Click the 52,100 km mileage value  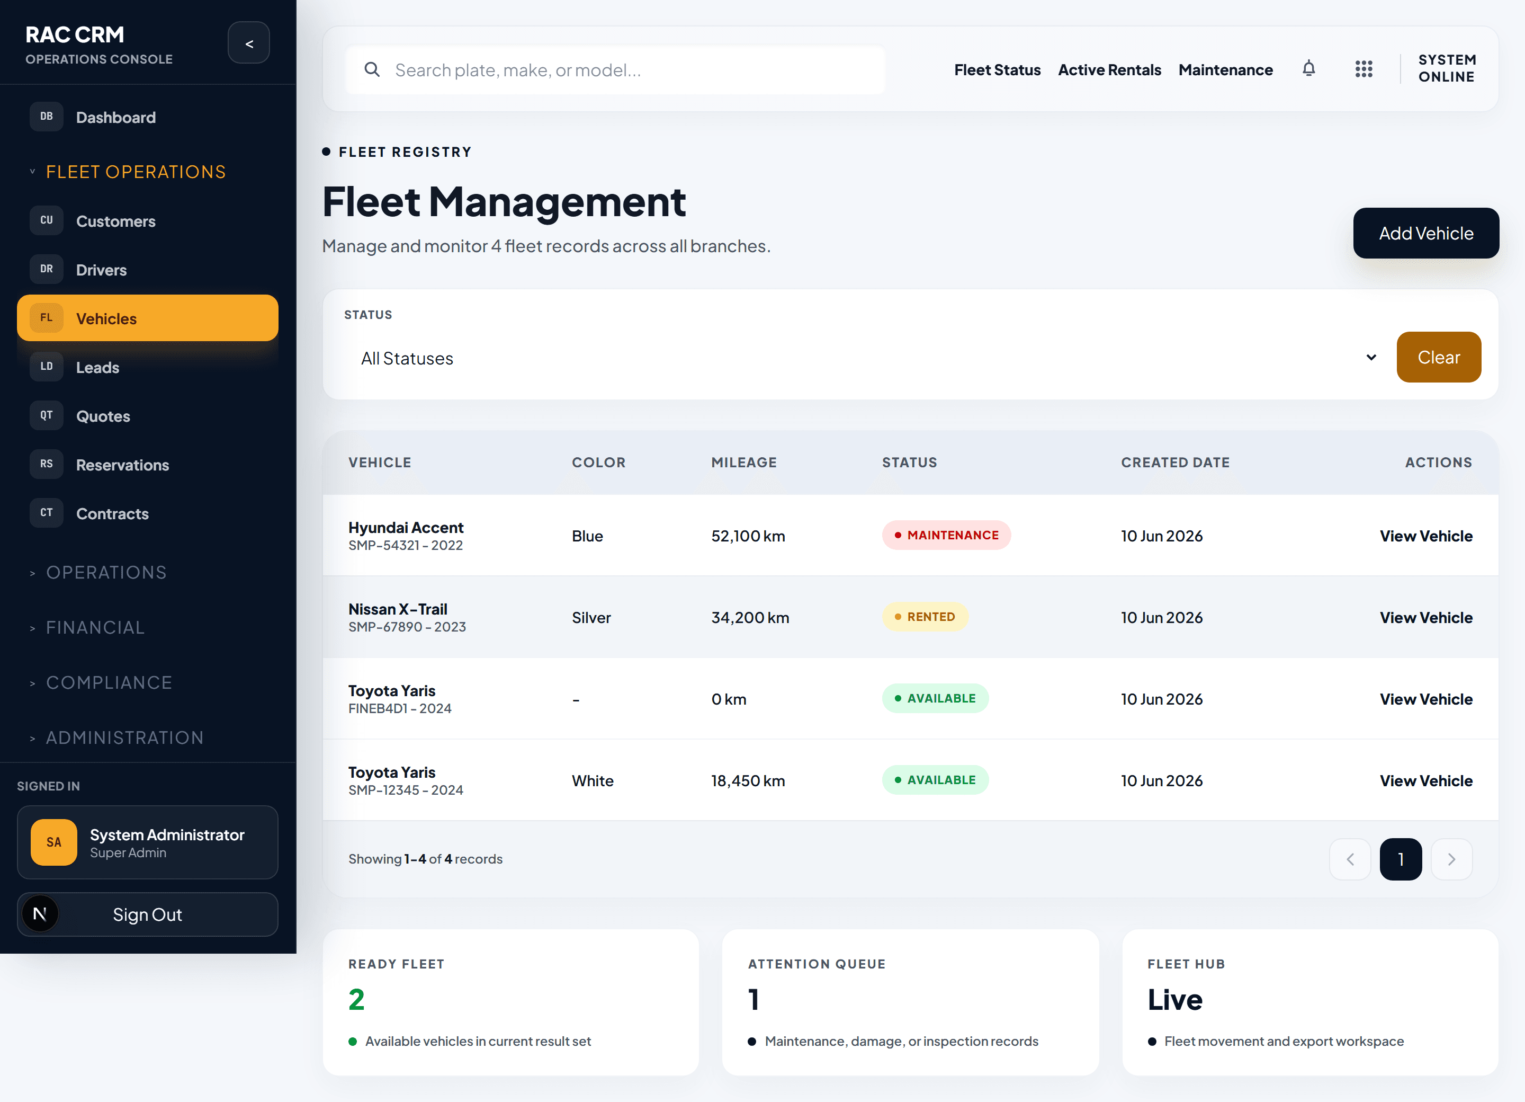[748, 536]
